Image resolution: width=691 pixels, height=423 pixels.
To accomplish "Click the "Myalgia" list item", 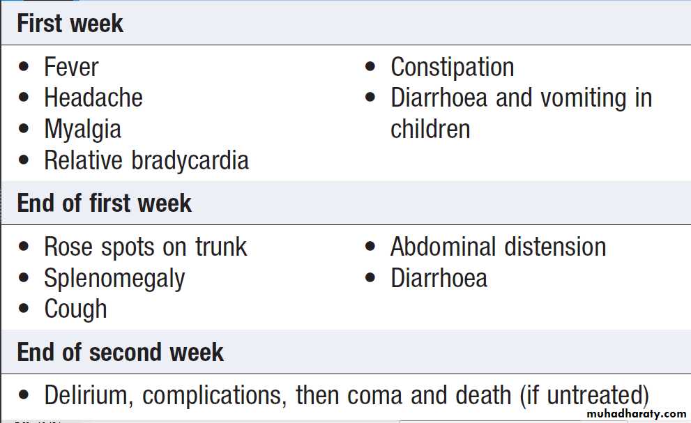I will [x=82, y=130].
